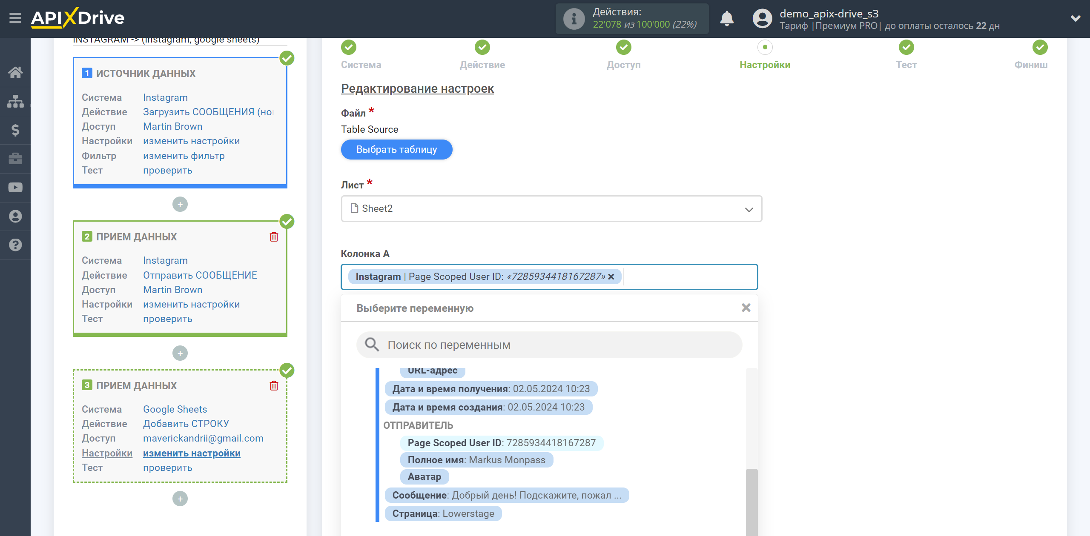Click the user avatar icon
This screenshot has width=1090, height=536.
pos(762,19)
